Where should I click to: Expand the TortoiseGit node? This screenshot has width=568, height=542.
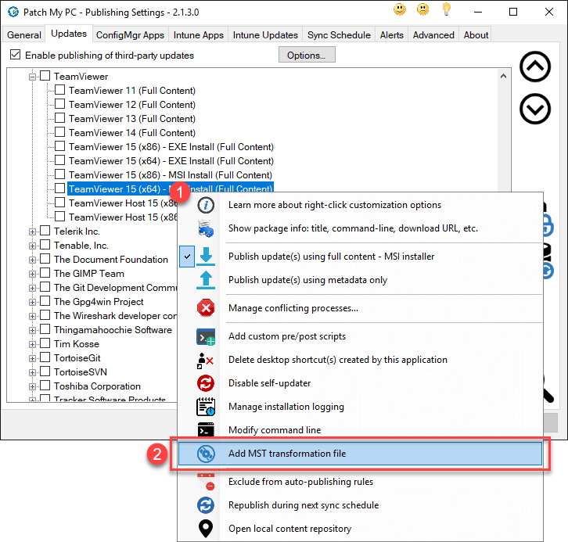point(32,359)
